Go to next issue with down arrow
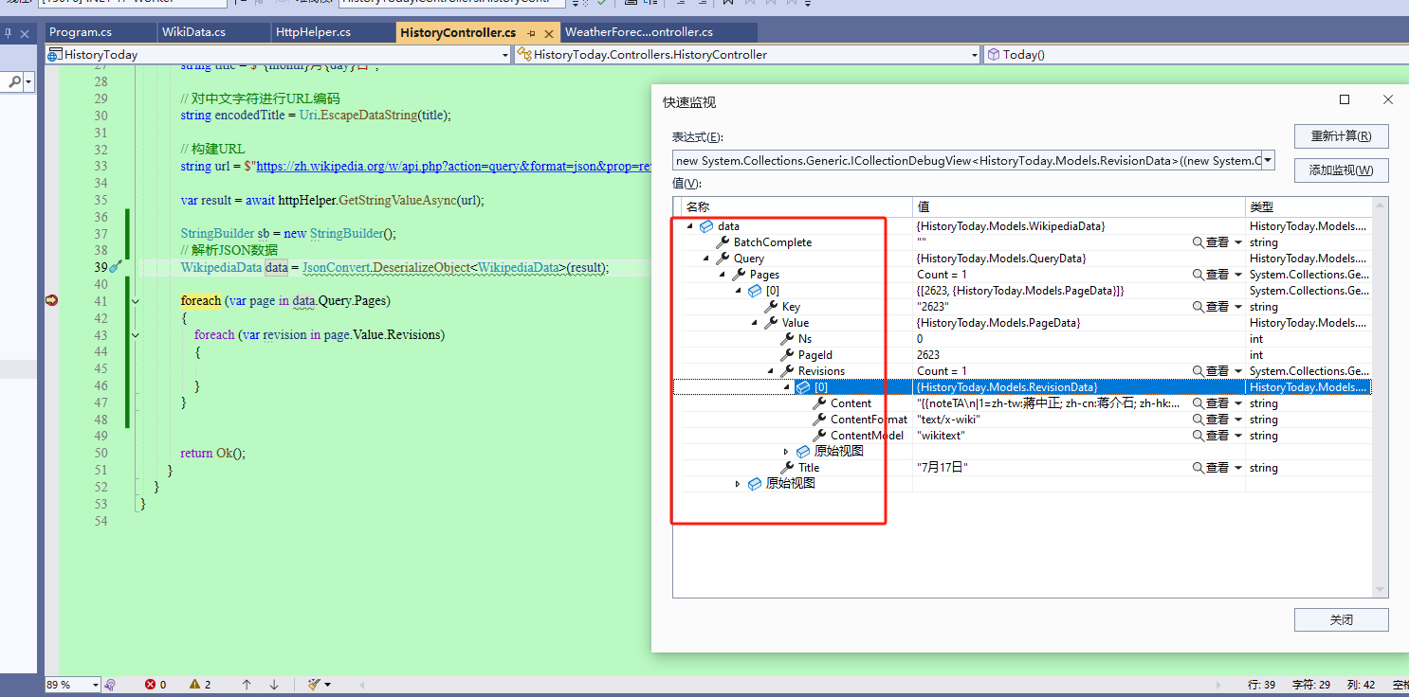The image size is (1409, 697). [x=274, y=684]
